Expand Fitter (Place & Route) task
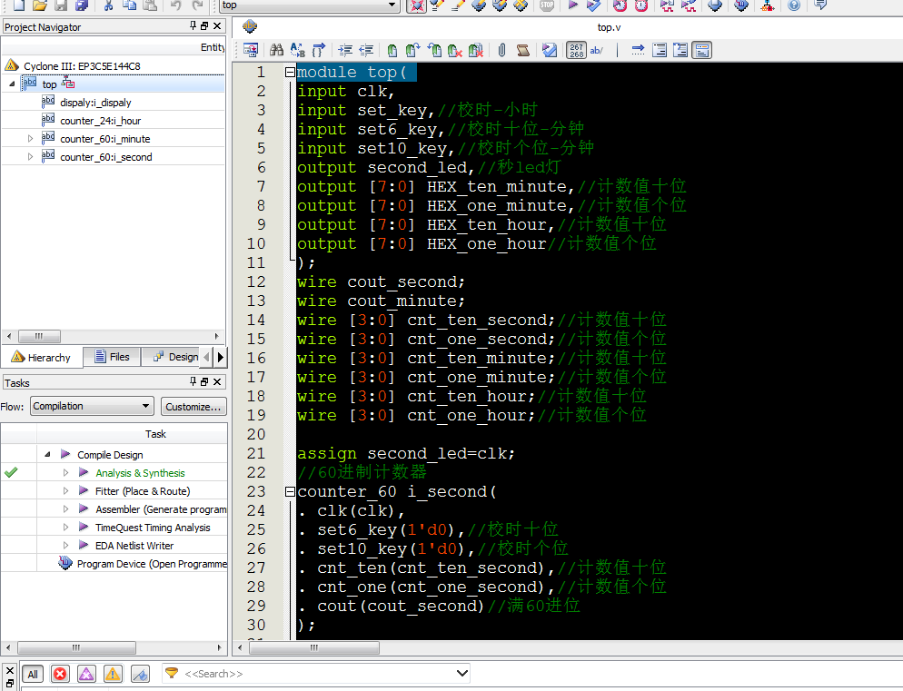The image size is (903, 691). pyautogui.click(x=65, y=491)
